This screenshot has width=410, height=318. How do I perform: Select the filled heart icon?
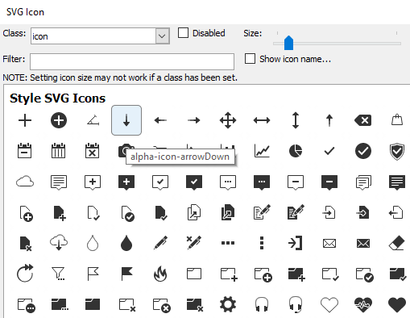point(397,305)
